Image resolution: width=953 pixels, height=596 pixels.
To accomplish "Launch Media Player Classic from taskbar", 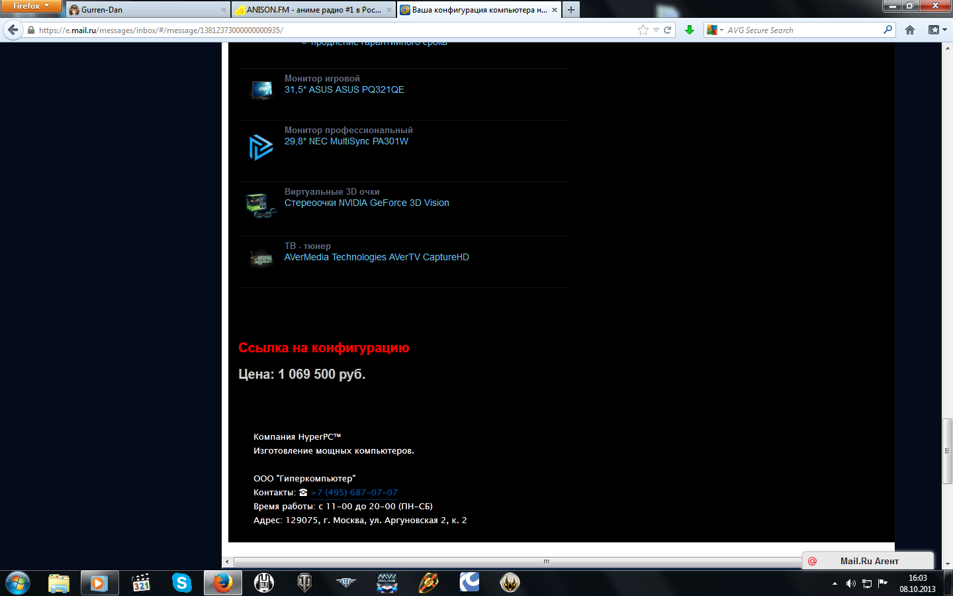I will pos(141,583).
